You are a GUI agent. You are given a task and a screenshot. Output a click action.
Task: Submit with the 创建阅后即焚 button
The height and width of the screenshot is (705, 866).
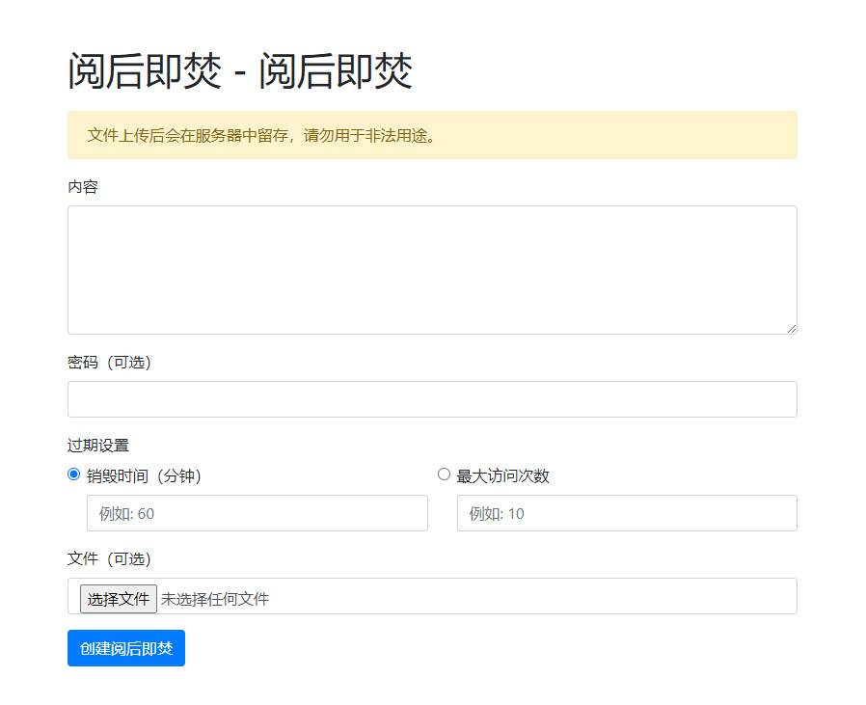(x=126, y=648)
